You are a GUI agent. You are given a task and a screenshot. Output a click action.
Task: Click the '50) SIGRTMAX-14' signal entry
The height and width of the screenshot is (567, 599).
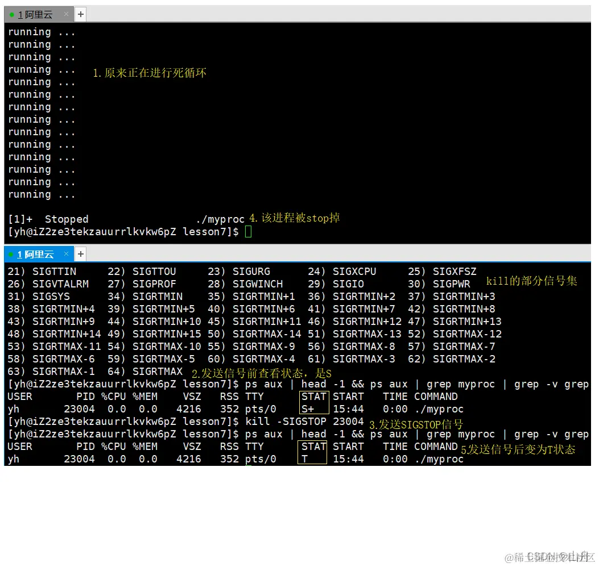pos(254,334)
